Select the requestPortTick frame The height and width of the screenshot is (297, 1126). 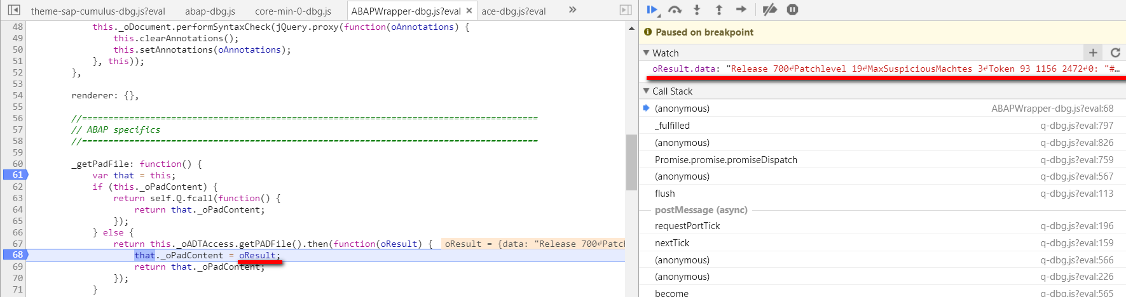[882, 226]
